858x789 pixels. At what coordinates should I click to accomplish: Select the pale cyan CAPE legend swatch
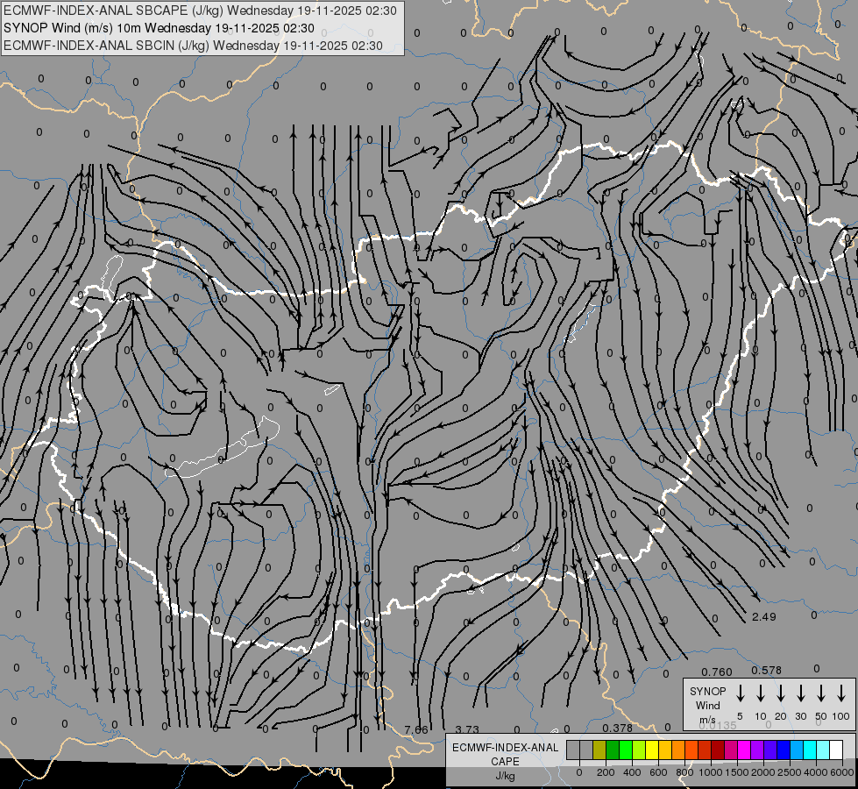click(824, 750)
